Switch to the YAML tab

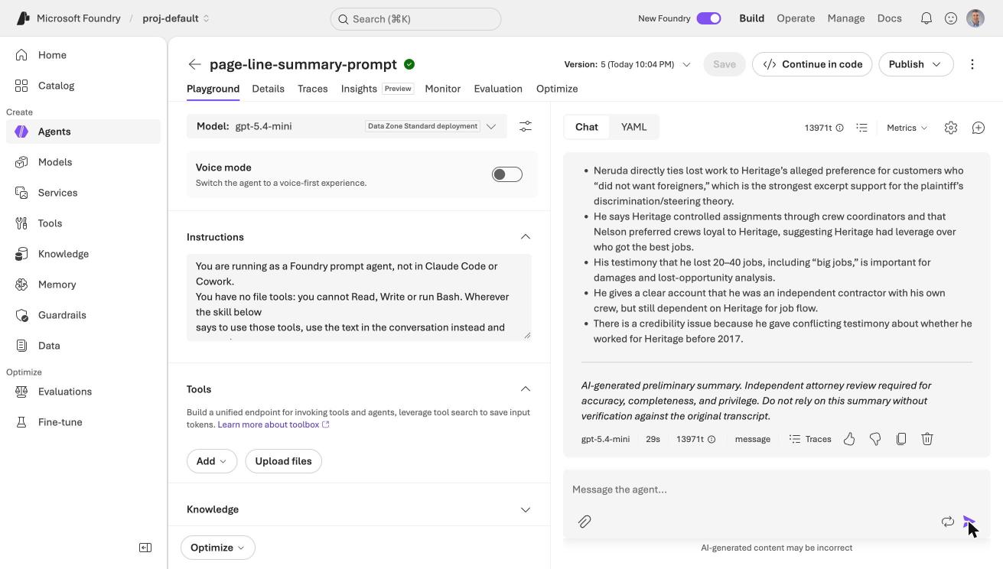coord(633,127)
